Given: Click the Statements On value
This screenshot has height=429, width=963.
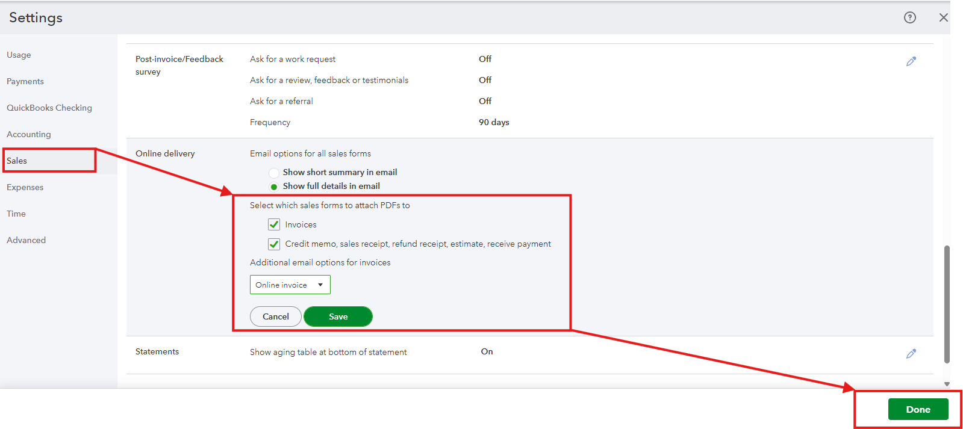Looking at the screenshot, I should tap(487, 351).
